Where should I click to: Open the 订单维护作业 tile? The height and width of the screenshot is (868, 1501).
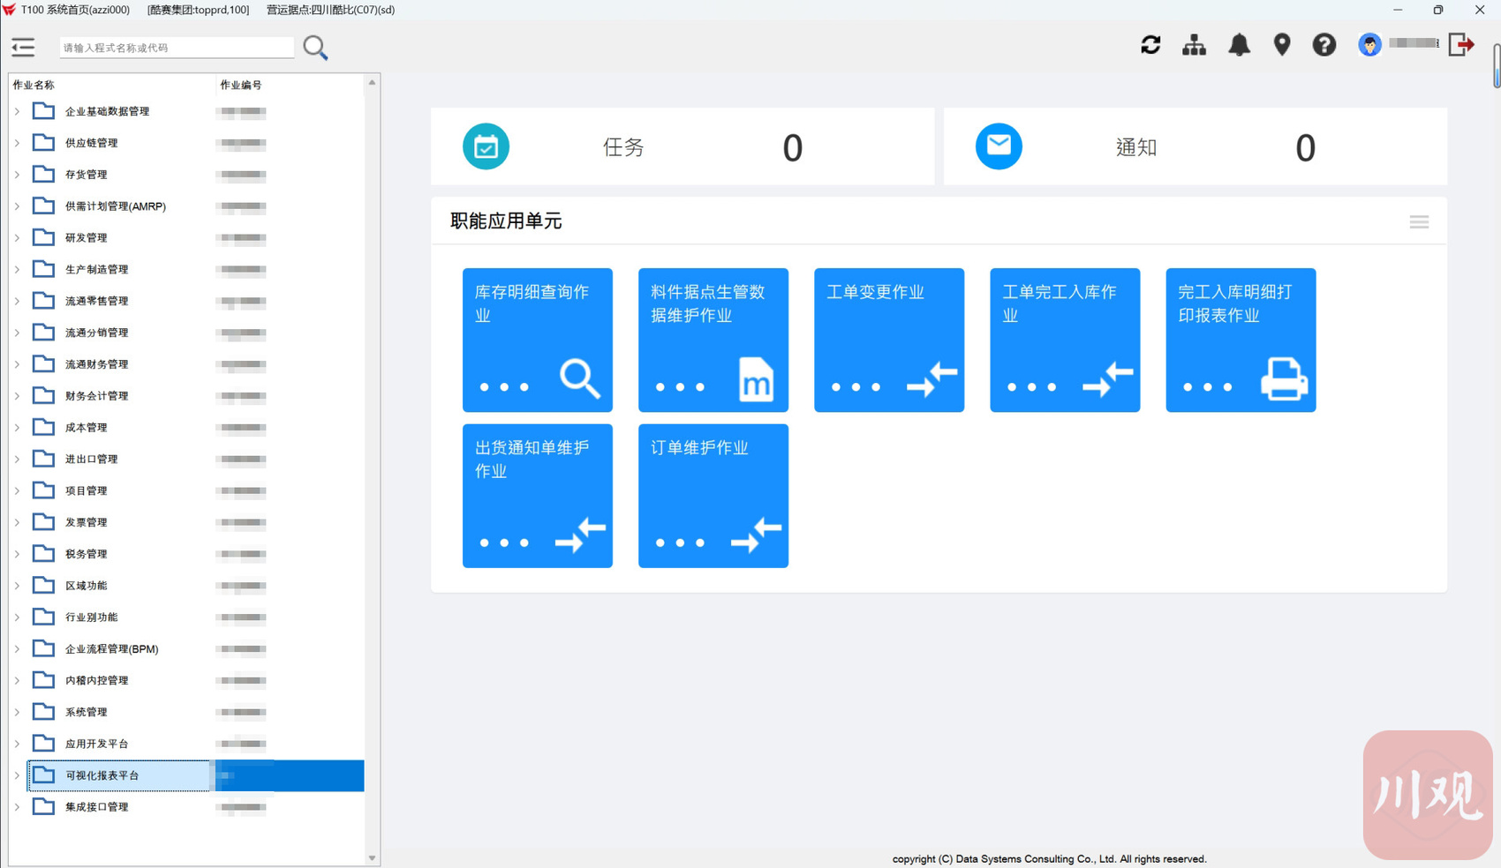(x=713, y=496)
